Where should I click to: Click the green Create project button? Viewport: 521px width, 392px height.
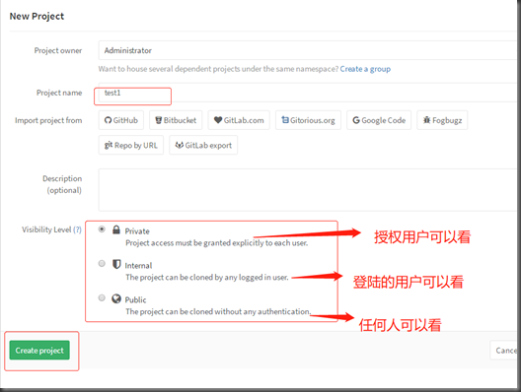click(x=39, y=351)
